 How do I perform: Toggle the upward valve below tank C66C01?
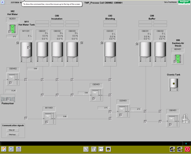point(145,111)
